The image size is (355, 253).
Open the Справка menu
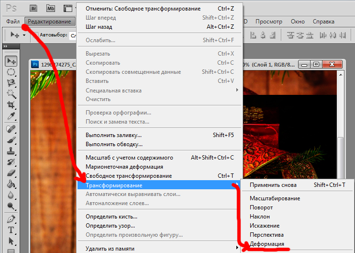tap(323, 22)
